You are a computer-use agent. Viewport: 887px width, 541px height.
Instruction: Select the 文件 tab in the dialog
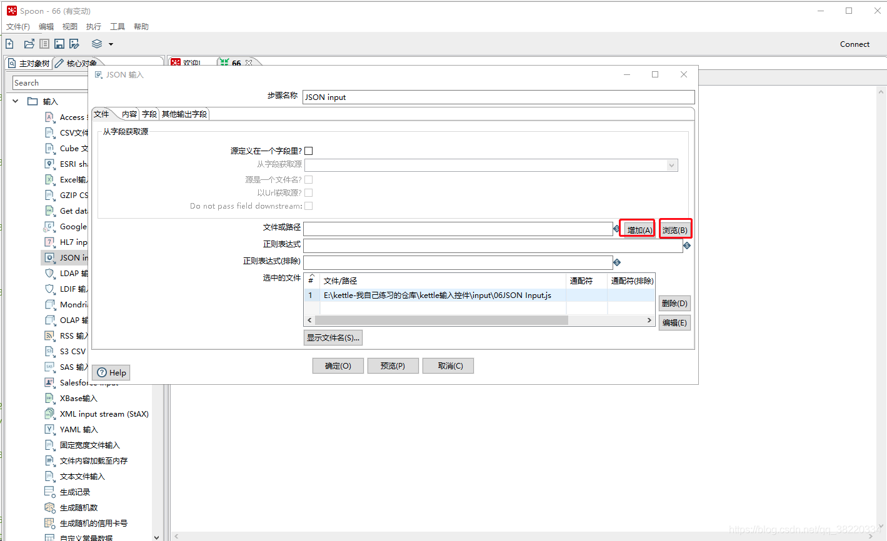pos(101,114)
